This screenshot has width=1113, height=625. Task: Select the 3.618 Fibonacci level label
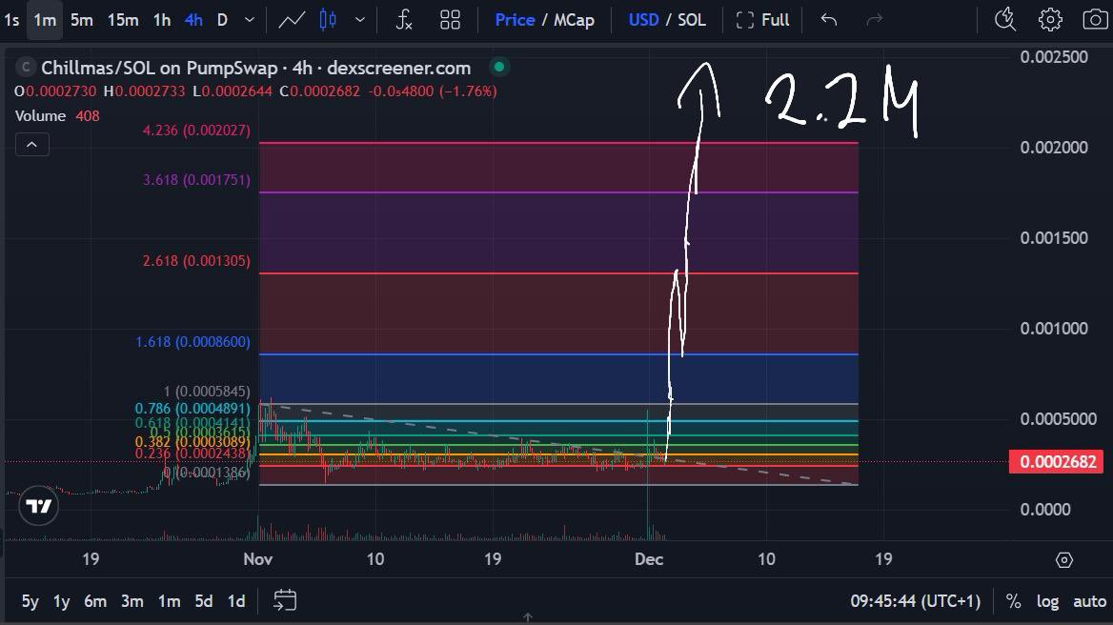pos(196,180)
